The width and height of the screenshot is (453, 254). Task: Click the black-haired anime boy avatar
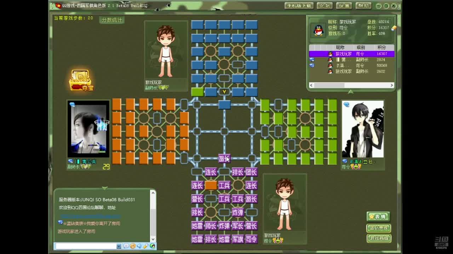coord(363,129)
